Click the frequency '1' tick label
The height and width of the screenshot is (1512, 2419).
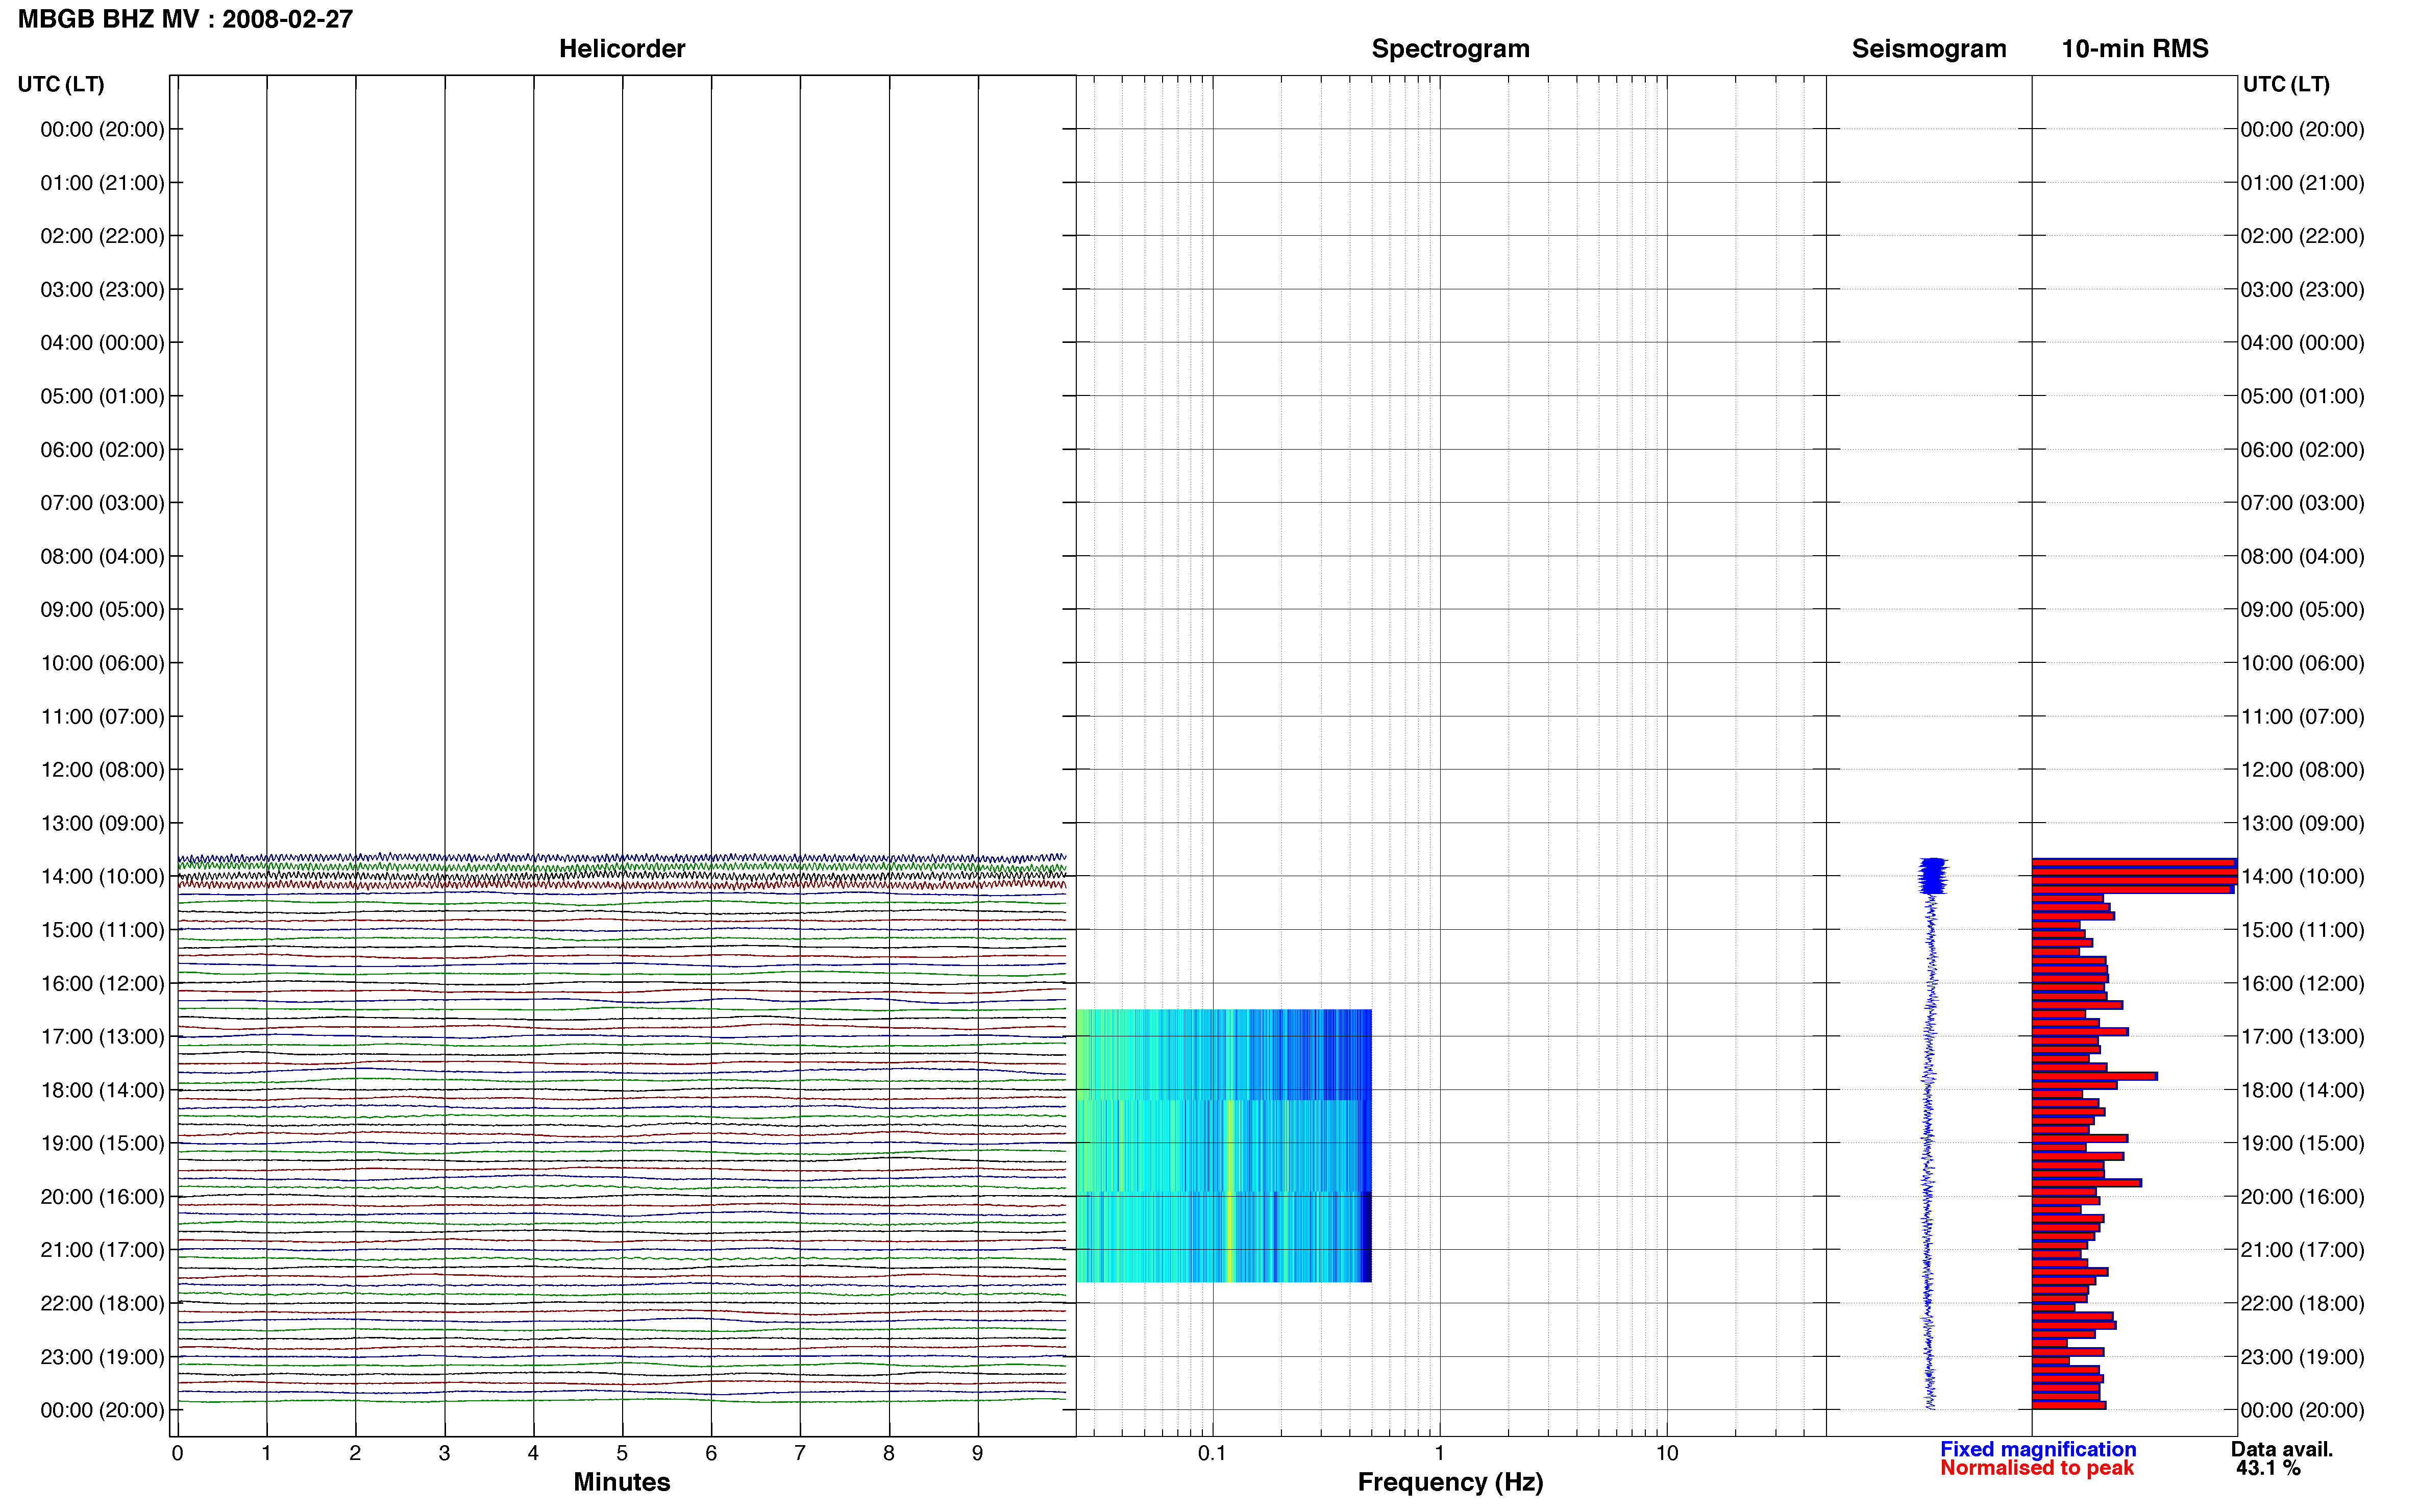pyautogui.click(x=1439, y=1453)
